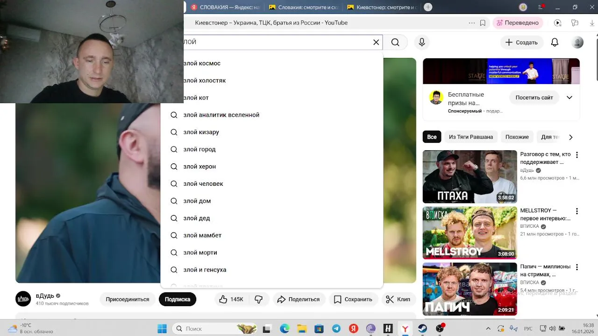The height and width of the screenshot is (336, 598).
Task: Select suggestion злой космос
Action: [272, 63]
